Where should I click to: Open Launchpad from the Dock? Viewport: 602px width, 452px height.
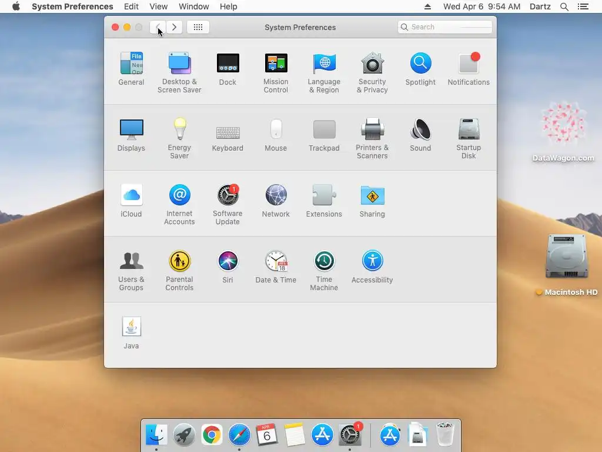click(x=184, y=435)
